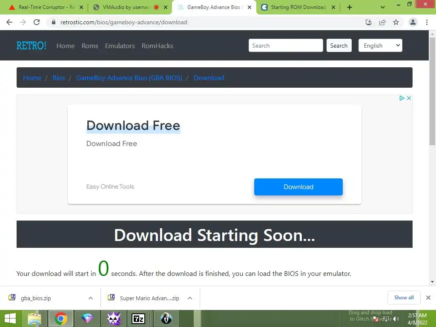The height and width of the screenshot is (327, 436).
Task: Open the install app icon in address bar
Action: pyautogui.click(x=369, y=22)
